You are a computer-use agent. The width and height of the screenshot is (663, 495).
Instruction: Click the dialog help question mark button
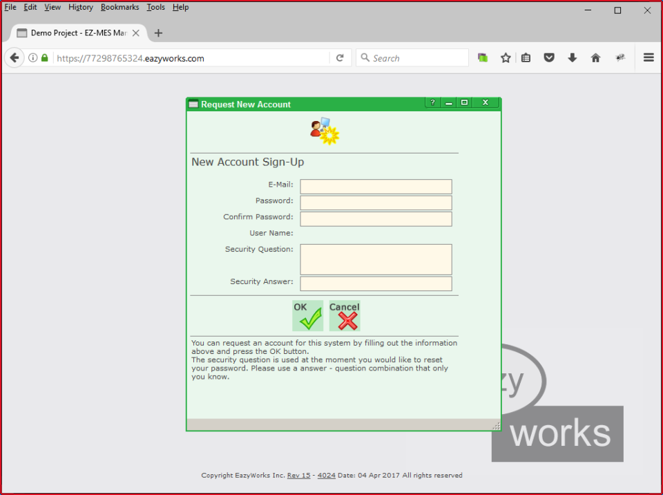pyautogui.click(x=432, y=102)
